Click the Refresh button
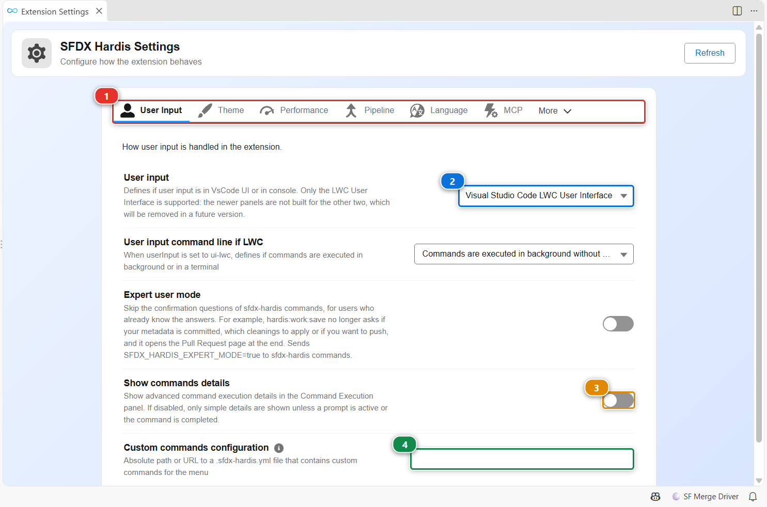The width and height of the screenshot is (767, 507). [710, 53]
